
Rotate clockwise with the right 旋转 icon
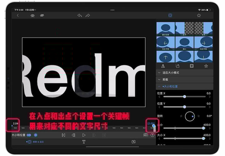(199, 116)
